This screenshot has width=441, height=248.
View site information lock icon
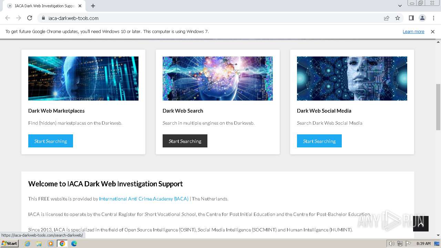43,18
